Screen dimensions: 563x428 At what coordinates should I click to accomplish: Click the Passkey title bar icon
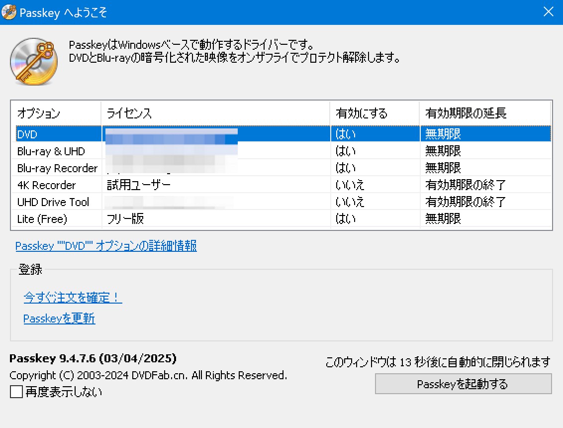coord(9,12)
